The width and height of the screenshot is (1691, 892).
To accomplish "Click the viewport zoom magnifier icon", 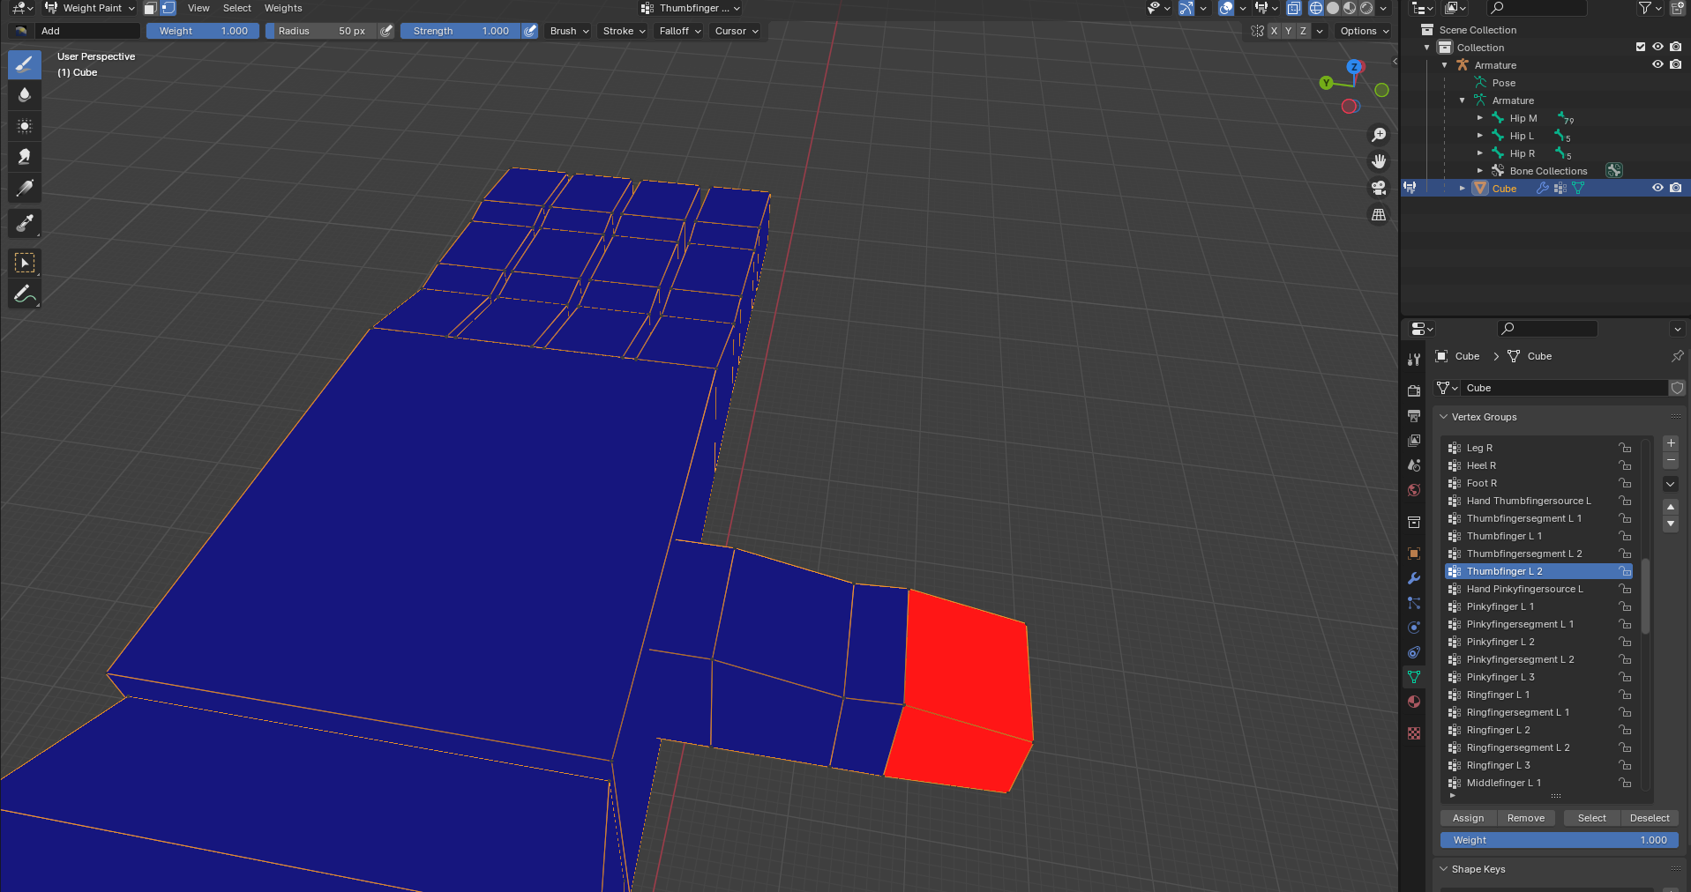I will pyautogui.click(x=1379, y=135).
